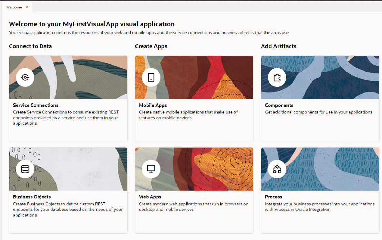This screenshot has width=382, height=240.
Task: Open the Web Apps title link
Action: pos(150,197)
